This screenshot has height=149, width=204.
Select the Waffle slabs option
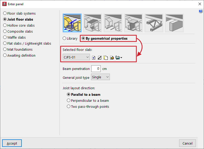pos(14,37)
